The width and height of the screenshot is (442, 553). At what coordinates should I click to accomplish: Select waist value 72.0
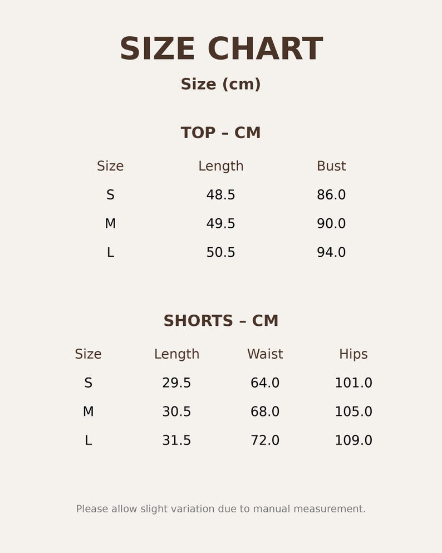coord(265,440)
